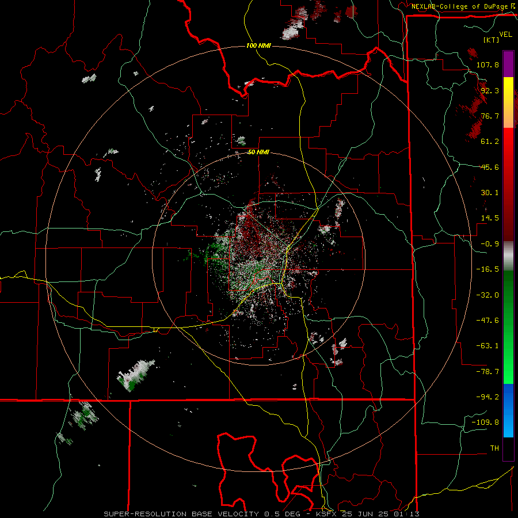
Task: Click the [KT] units label
Action: point(492,40)
